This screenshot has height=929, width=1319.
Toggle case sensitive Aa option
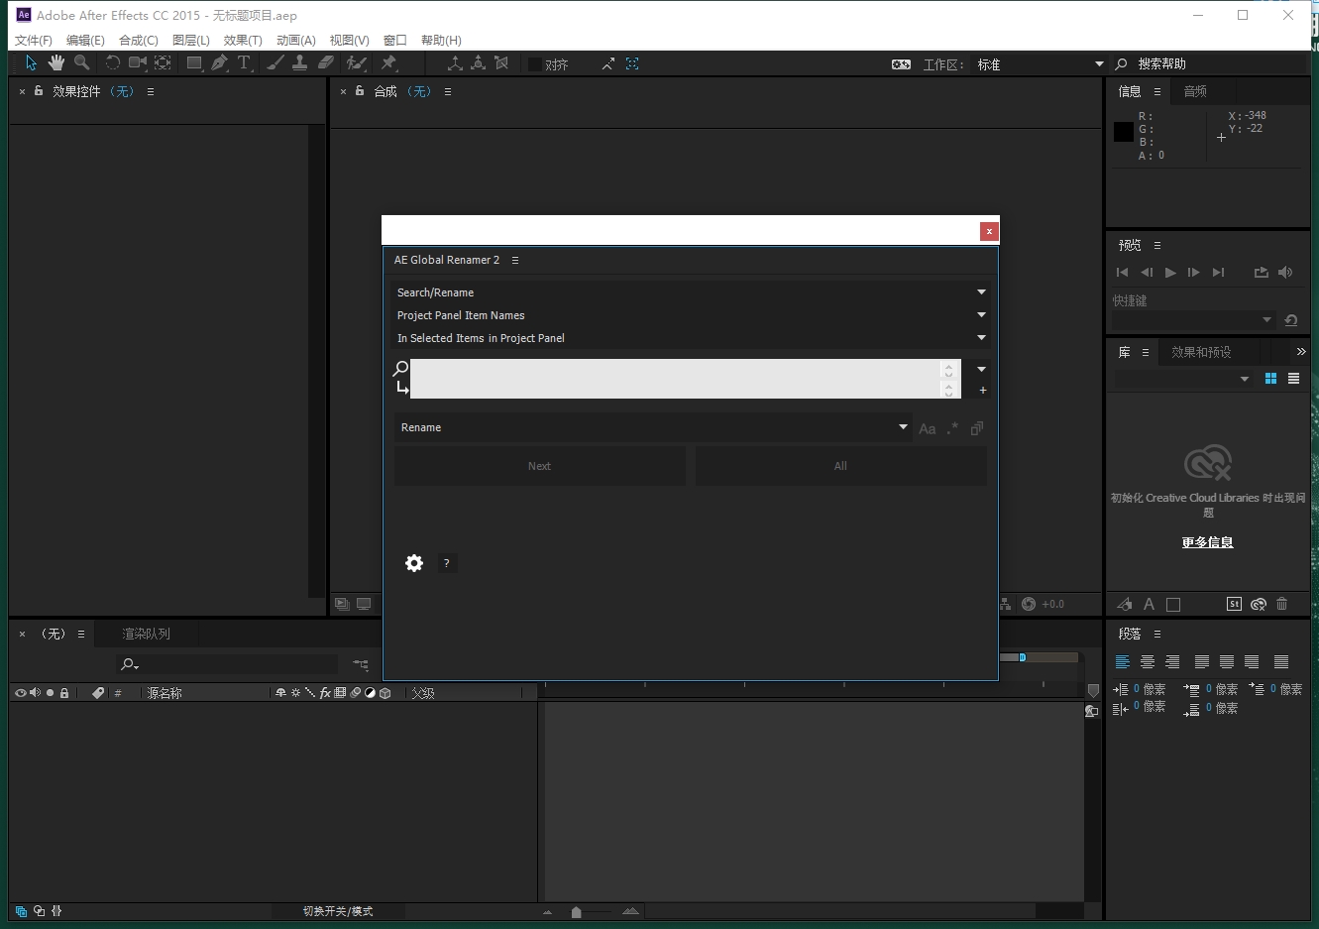(x=928, y=428)
